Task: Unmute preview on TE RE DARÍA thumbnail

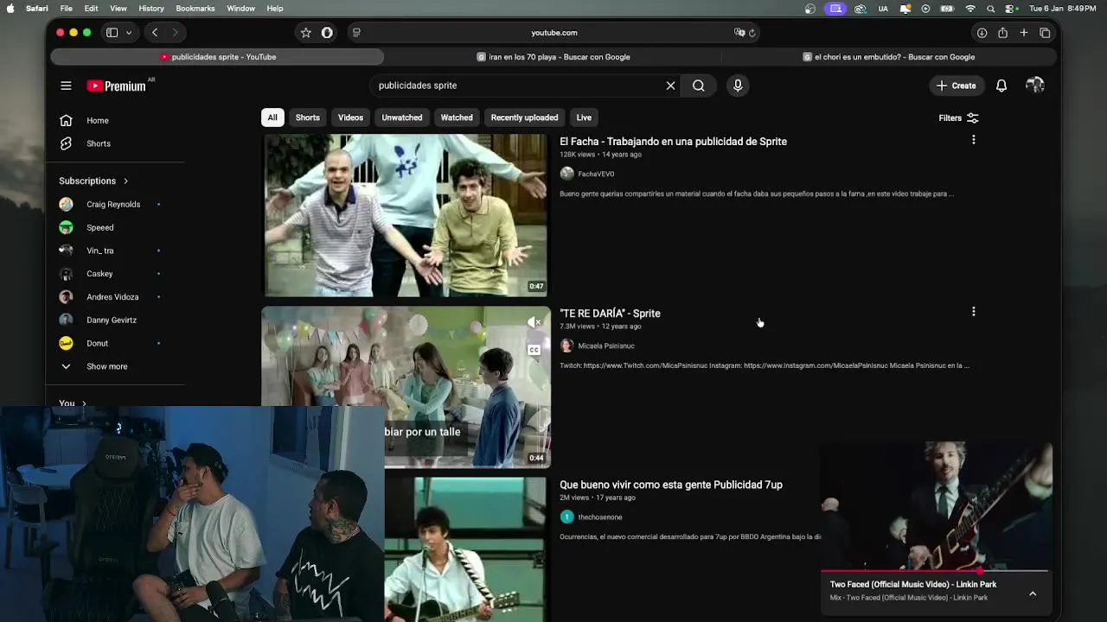Action: [534, 322]
